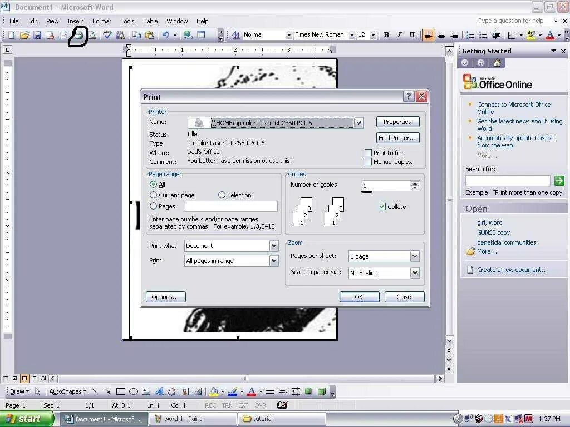
Task: Open the Tools menu
Action: pyautogui.click(x=127, y=21)
